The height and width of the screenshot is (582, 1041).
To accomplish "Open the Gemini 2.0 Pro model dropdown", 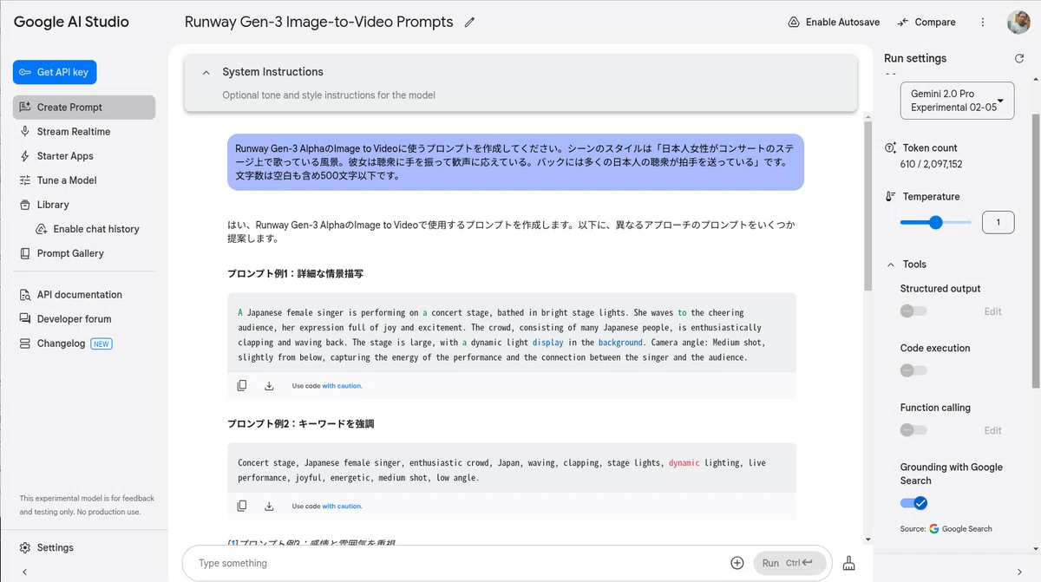I will (x=957, y=101).
